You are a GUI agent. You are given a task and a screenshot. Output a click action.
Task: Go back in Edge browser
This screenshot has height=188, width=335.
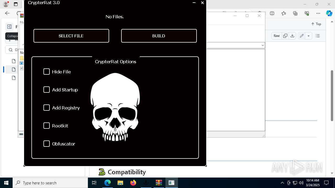click(7, 13)
